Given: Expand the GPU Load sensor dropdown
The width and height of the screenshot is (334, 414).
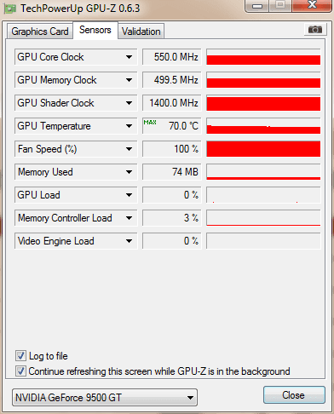Looking at the screenshot, I should point(129,195).
